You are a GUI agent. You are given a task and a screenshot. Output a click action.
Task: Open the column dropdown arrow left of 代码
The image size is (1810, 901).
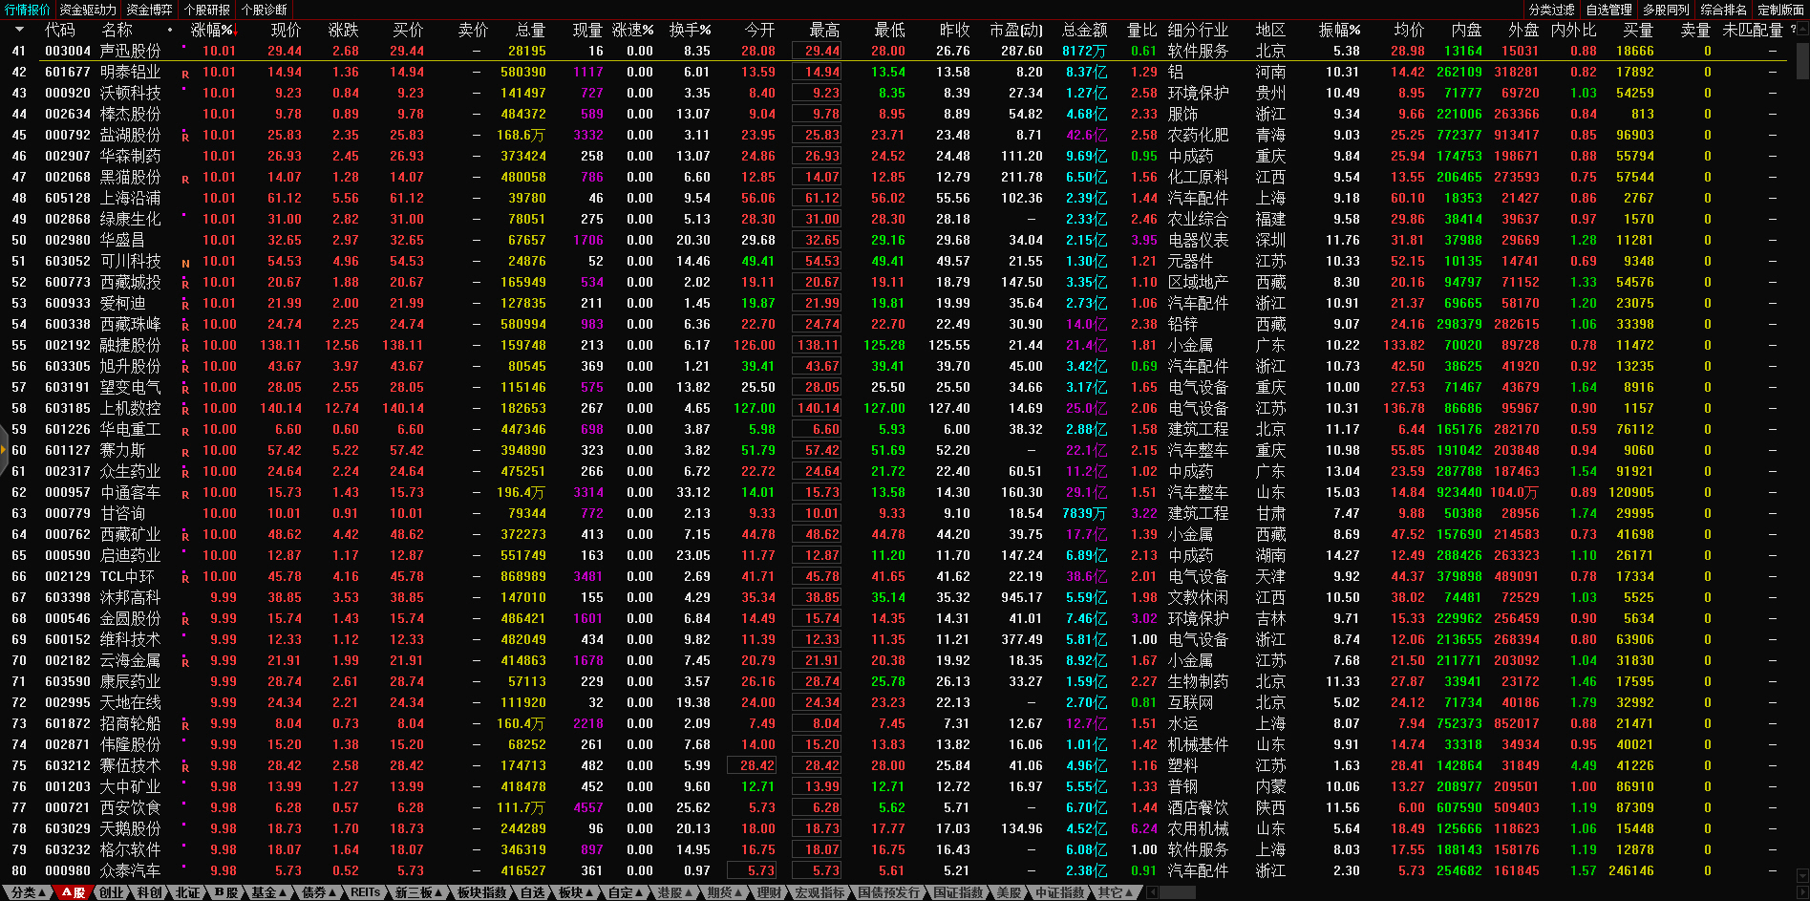click(19, 30)
